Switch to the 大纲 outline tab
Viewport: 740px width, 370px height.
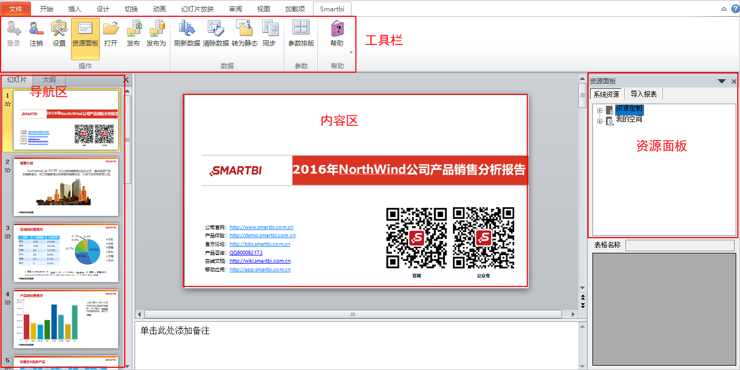[x=49, y=80]
